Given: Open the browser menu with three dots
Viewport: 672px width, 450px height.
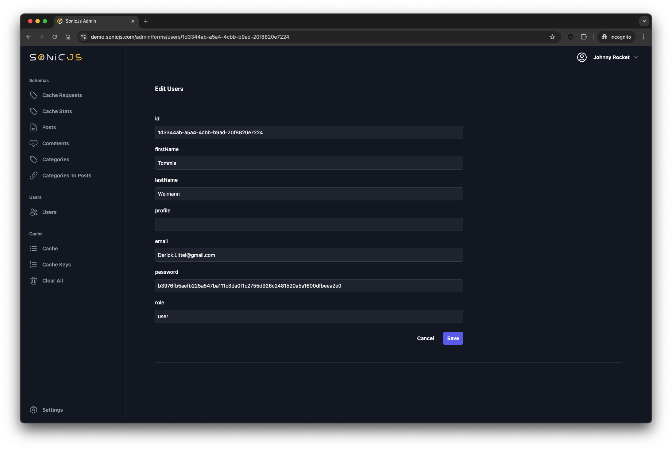Looking at the screenshot, I should [644, 37].
